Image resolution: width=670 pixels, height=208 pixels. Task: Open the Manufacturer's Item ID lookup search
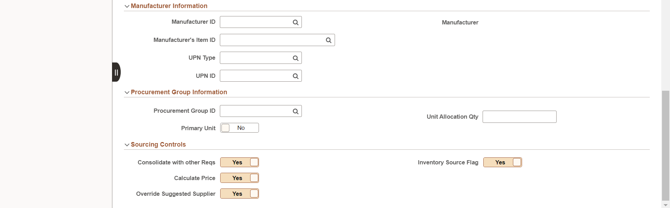[x=328, y=40]
